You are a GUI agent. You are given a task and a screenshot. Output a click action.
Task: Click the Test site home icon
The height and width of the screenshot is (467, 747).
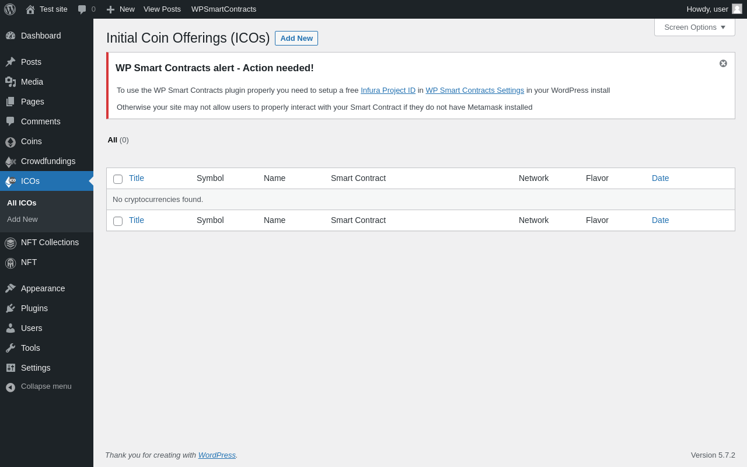tap(30, 9)
